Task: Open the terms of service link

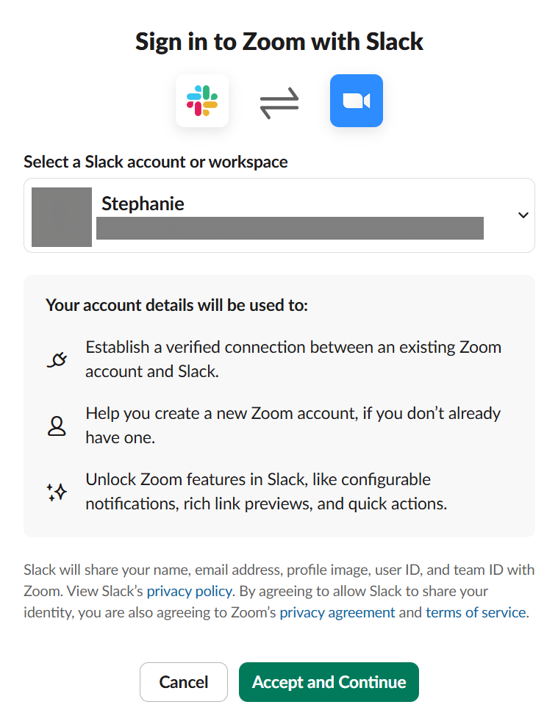Action: (475, 612)
